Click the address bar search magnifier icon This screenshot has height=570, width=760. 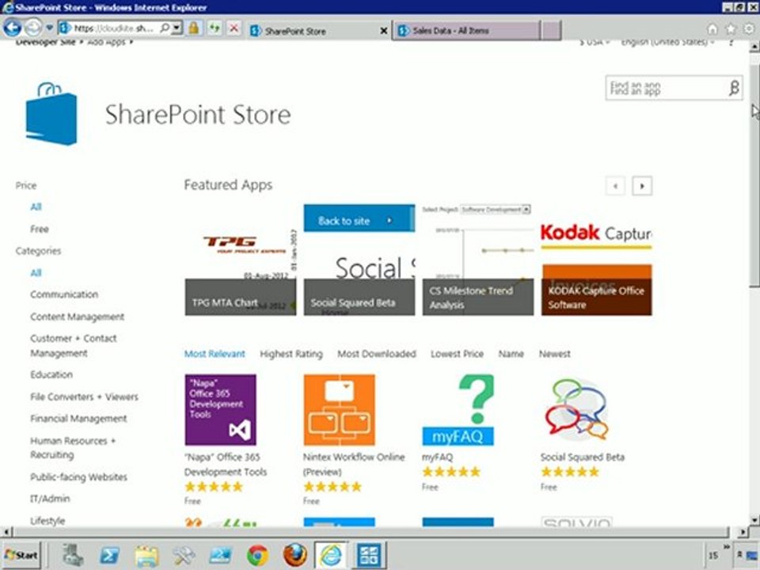[165, 28]
